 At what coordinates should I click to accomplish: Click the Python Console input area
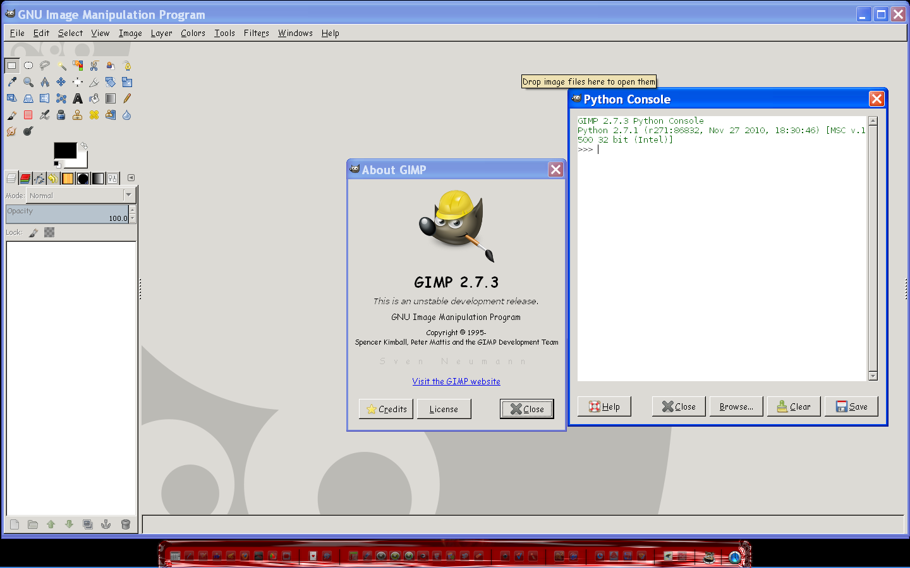click(x=722, y=249)
